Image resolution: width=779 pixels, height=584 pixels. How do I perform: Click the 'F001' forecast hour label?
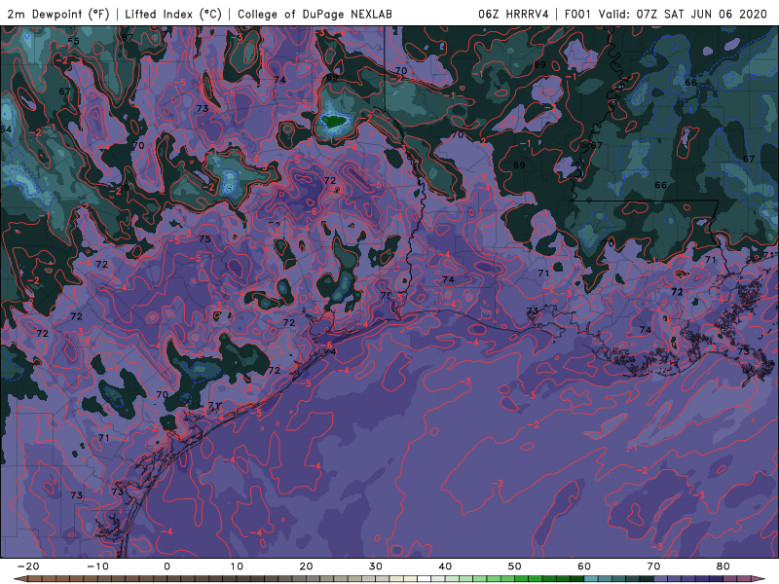coord(577,14)
